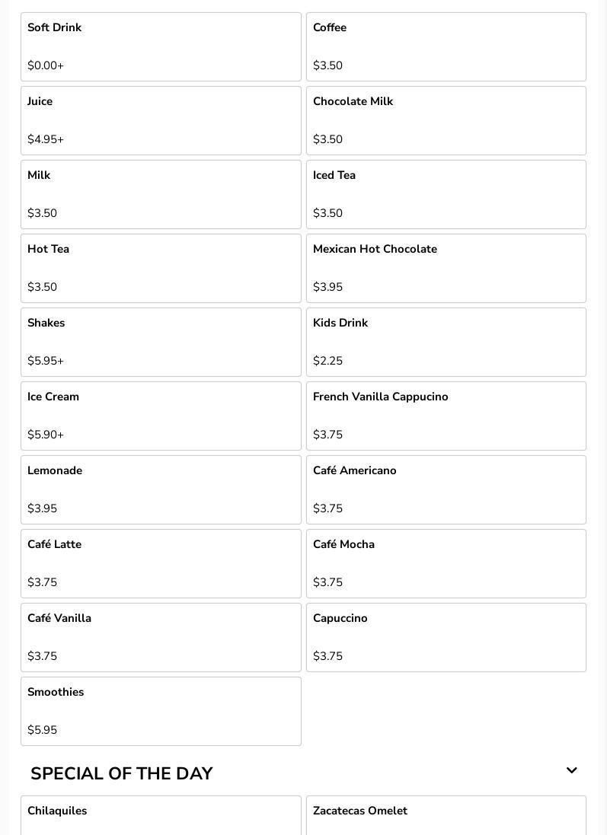Open the Smoothies item card
The width and height of the screenshot is (607, 835).
coord(161,711)
